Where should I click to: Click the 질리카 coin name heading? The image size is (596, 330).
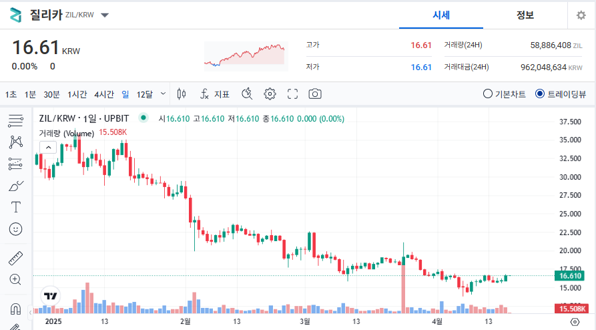[x=46, y=15]
